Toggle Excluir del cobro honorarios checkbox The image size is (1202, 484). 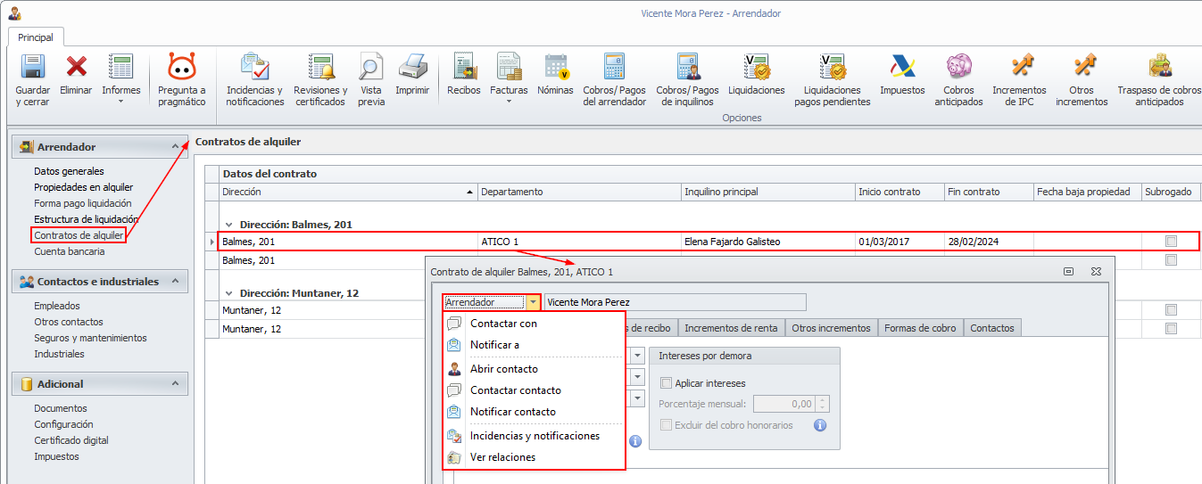click(666, 425)
